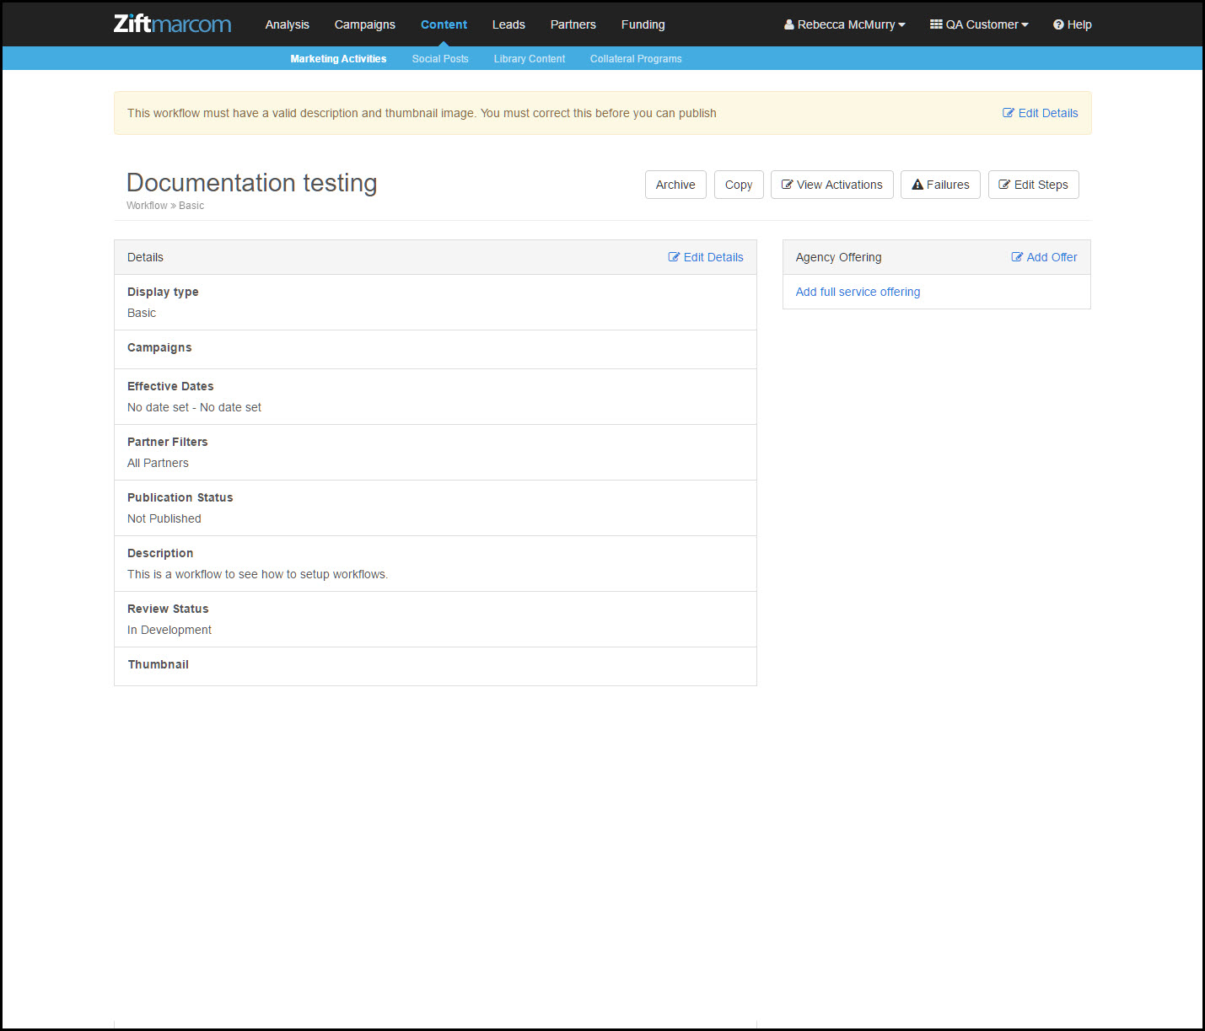Screen dimensions: 1205x1031
Task: Click the Agency Offering heading
Action: pos(838,257)
